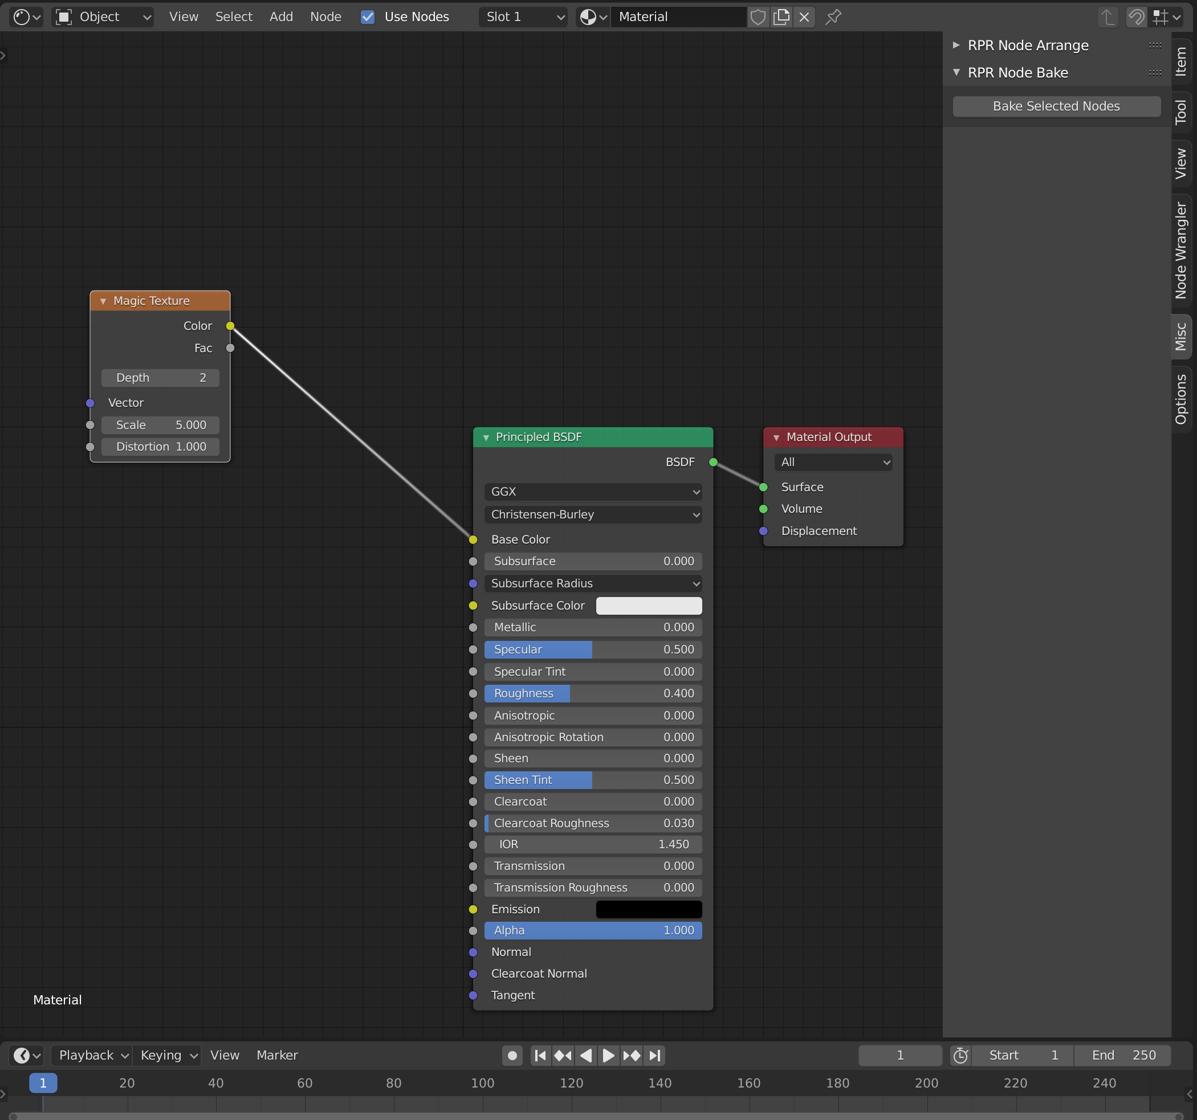This screenshot has height=1120, width=1197.
Task: Open the Slot 1 dropdown
Action: pos(524,17)
